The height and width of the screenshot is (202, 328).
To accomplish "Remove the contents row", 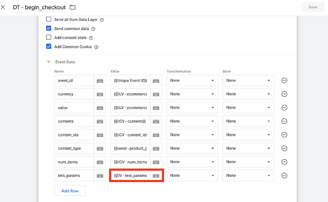I will (284, 121).
